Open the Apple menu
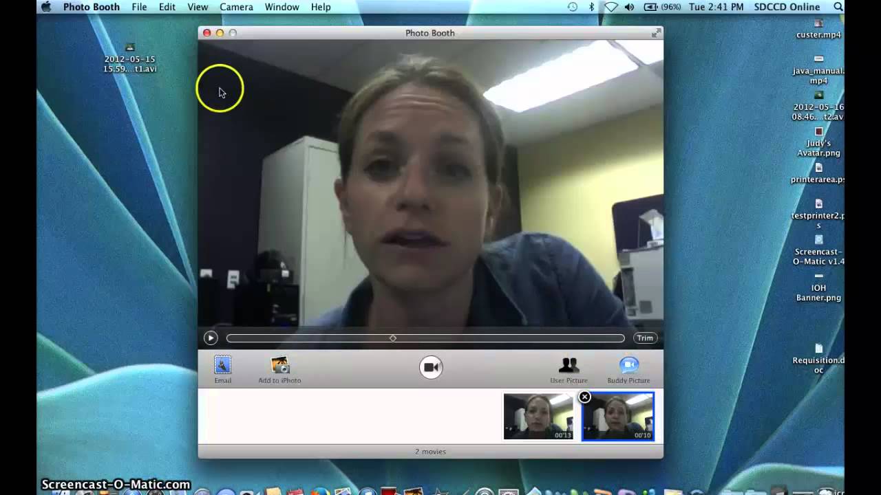This screenshot has width=881, height=495. click(x=46, y=7)
